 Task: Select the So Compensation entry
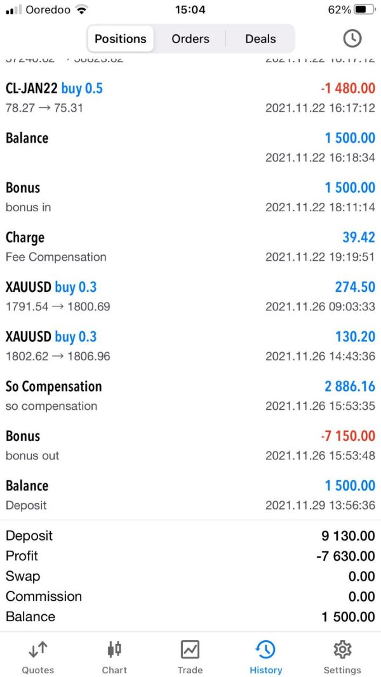[190, 395]
